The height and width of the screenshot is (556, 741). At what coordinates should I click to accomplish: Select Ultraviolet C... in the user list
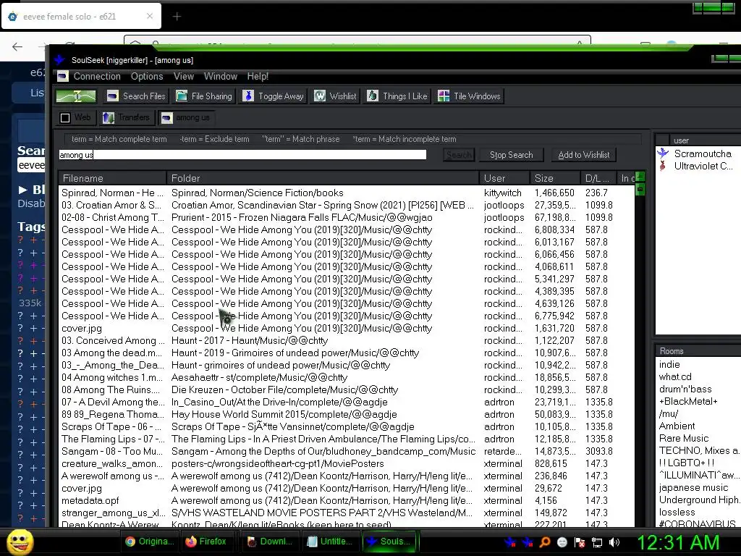(703, 166)
